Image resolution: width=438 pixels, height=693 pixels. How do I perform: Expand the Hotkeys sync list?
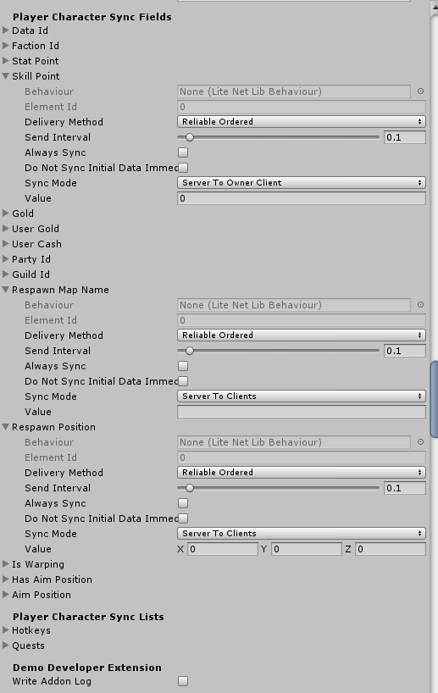6,630
